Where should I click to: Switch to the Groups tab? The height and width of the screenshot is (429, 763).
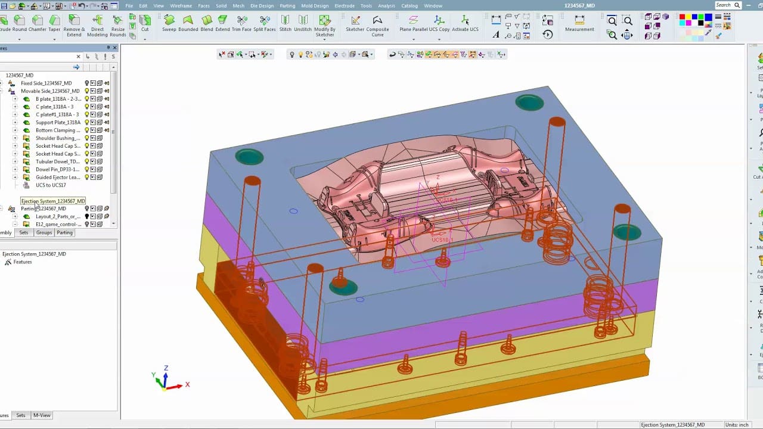coord(44,232)
